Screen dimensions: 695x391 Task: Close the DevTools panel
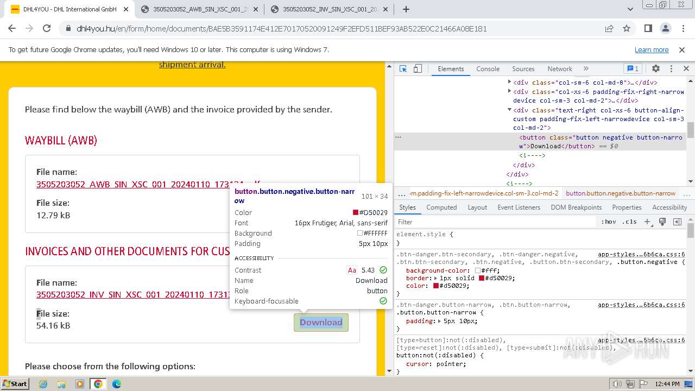[686, 69]
